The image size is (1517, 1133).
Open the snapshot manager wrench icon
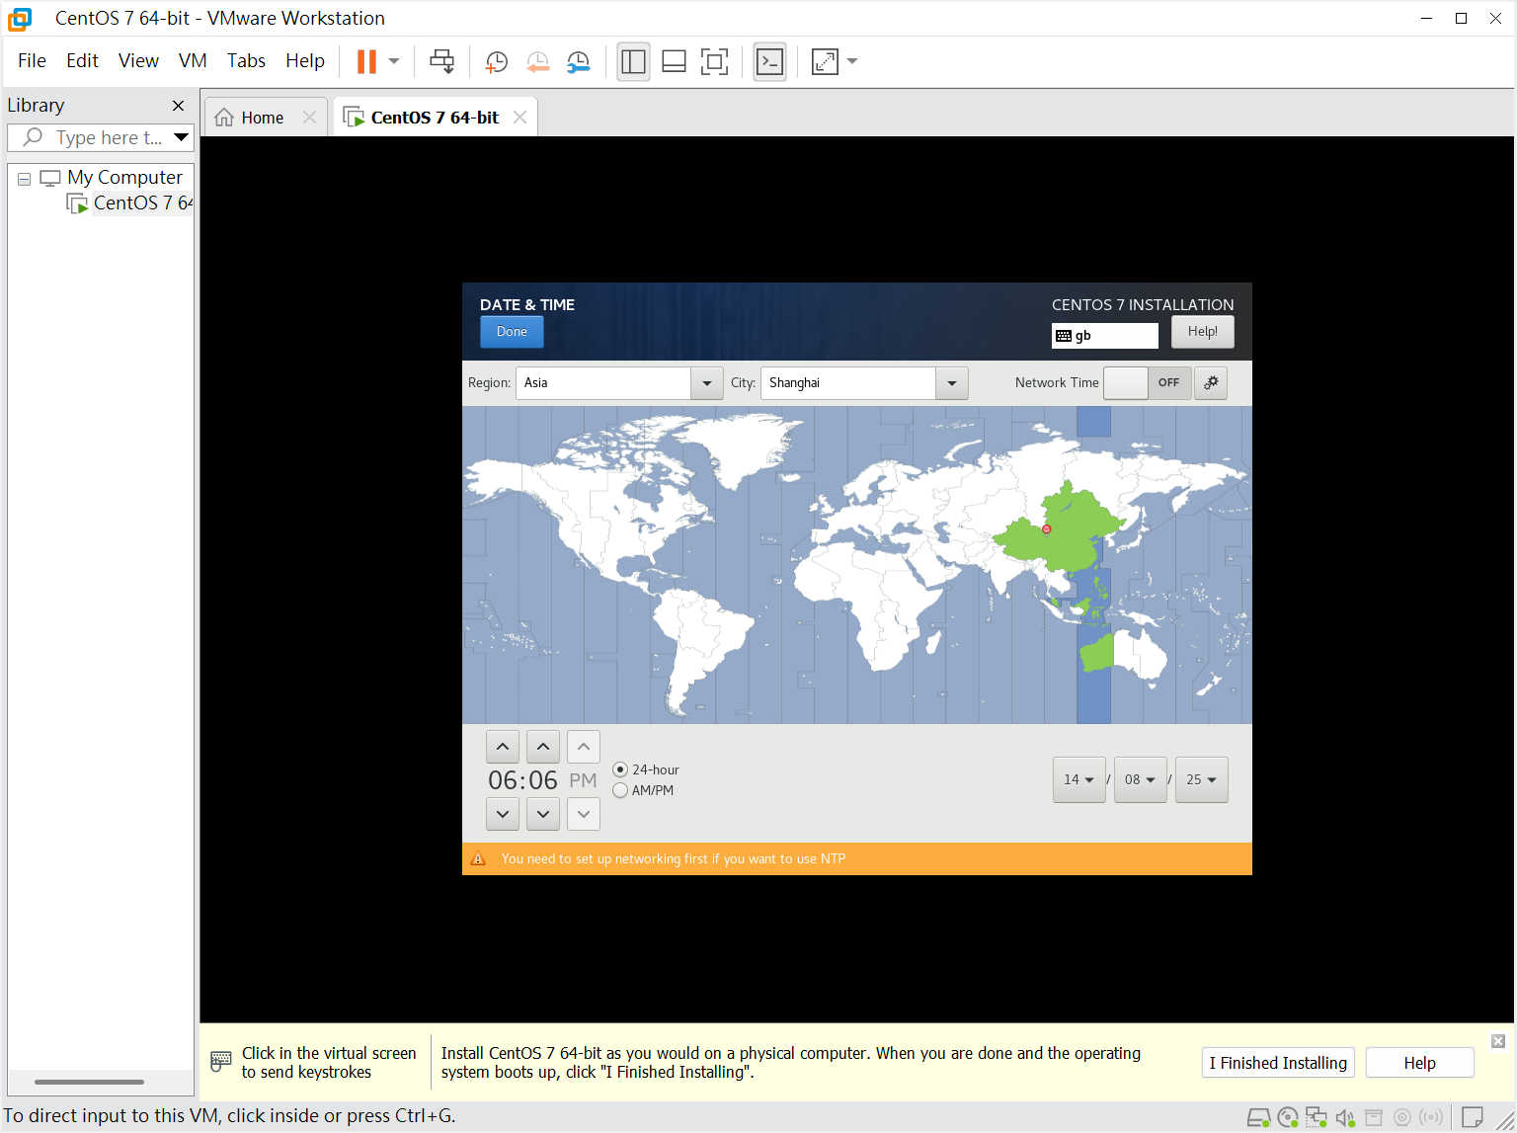(x=578, y=61)
